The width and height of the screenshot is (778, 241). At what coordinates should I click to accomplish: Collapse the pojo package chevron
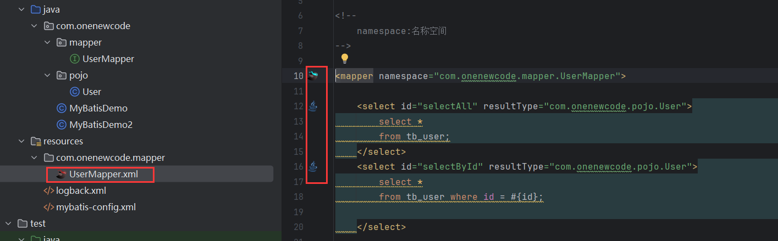(x=48, y=75)
